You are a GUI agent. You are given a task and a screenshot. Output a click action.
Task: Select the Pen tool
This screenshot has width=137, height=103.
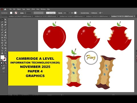click(x=2, y=25)
